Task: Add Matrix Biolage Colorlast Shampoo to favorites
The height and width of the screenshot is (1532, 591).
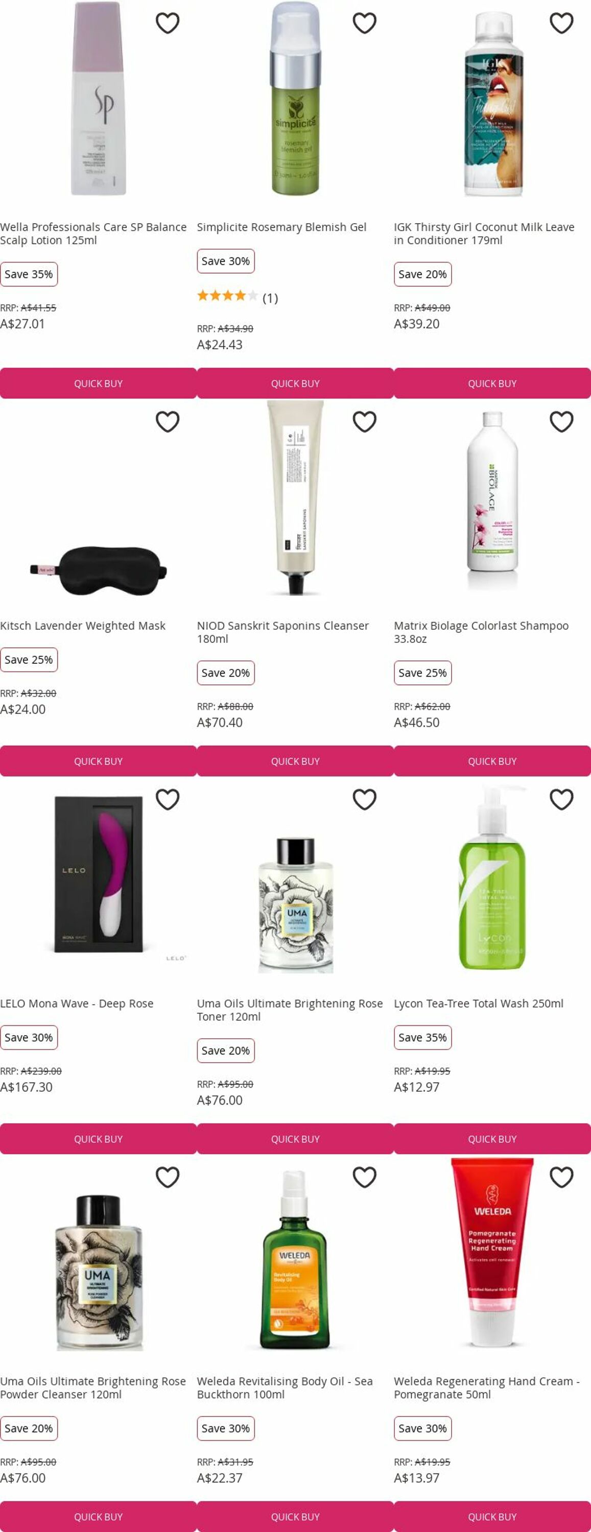Action: pos(561,422)
